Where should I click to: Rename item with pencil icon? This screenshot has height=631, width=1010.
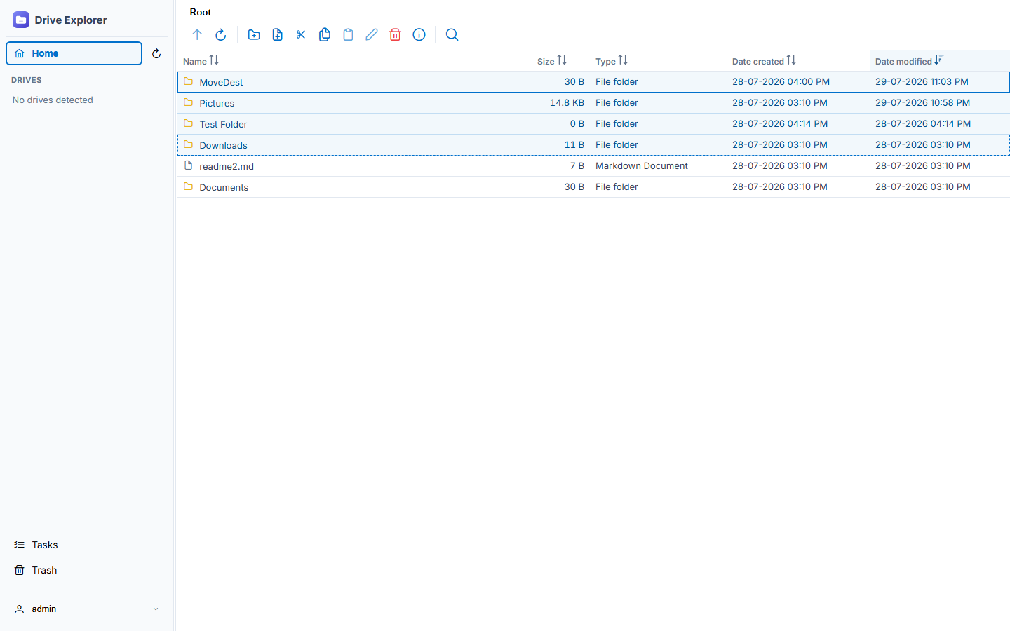[x=372, y=34]
